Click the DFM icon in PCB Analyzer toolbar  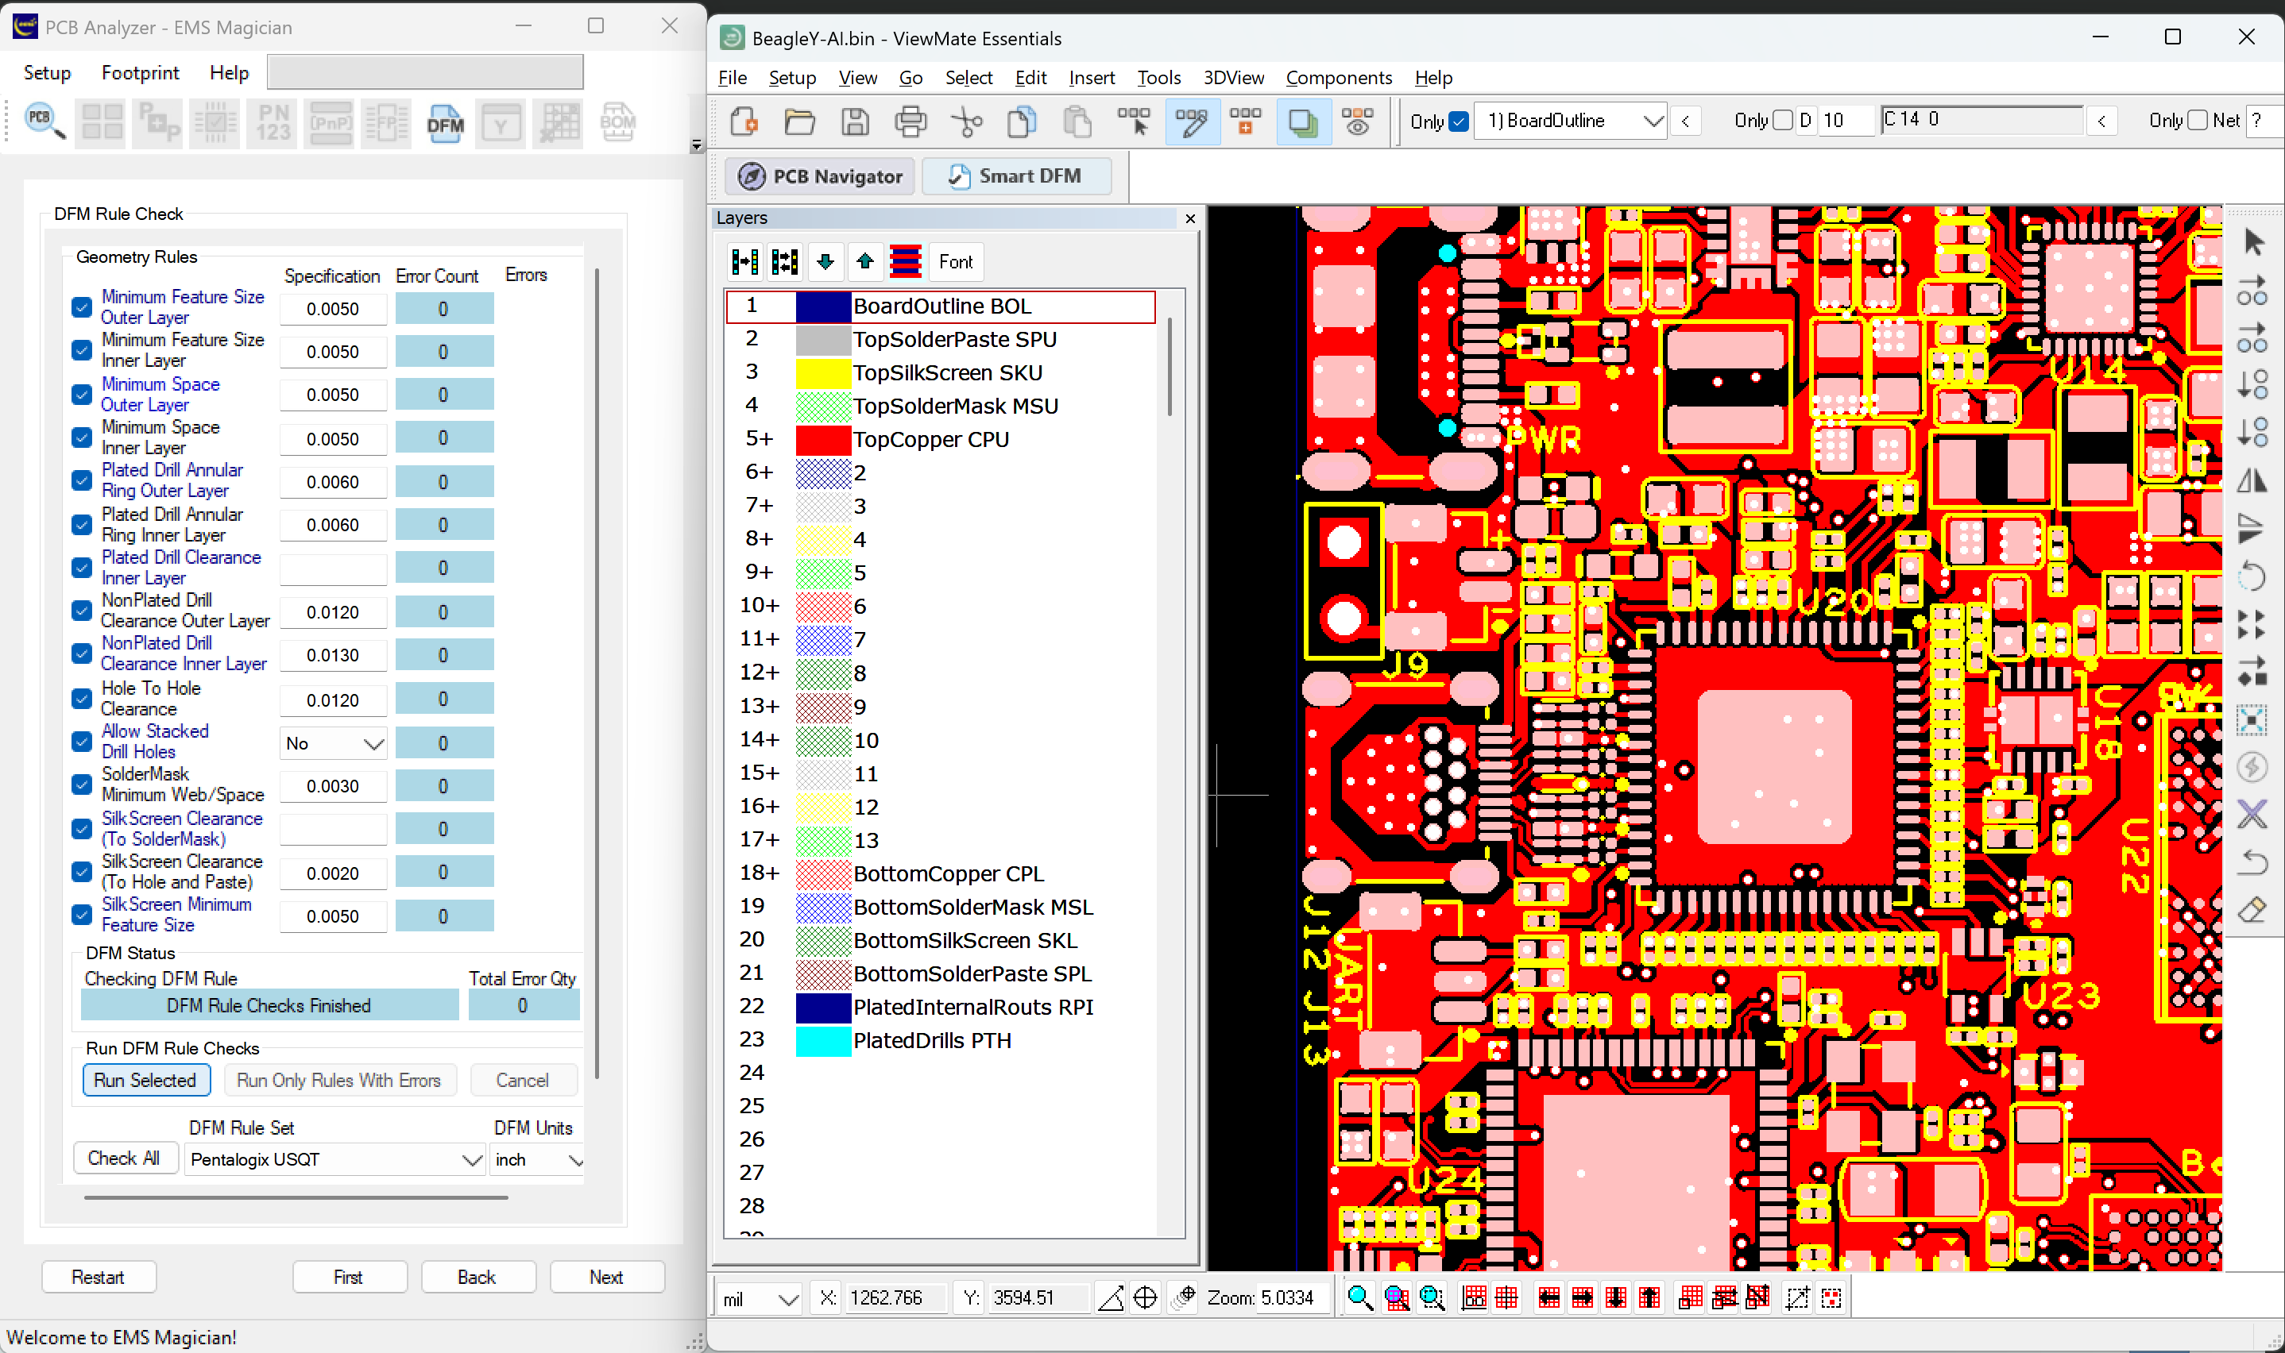pyautogui.click(x=445, y=123)
